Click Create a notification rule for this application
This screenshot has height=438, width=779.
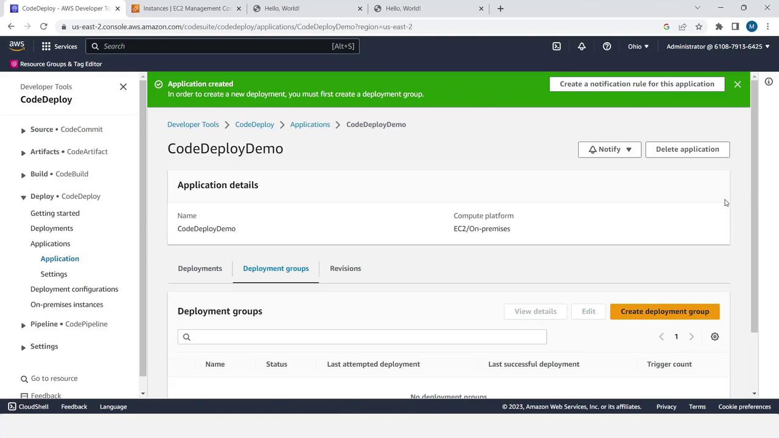click(637, 84)
